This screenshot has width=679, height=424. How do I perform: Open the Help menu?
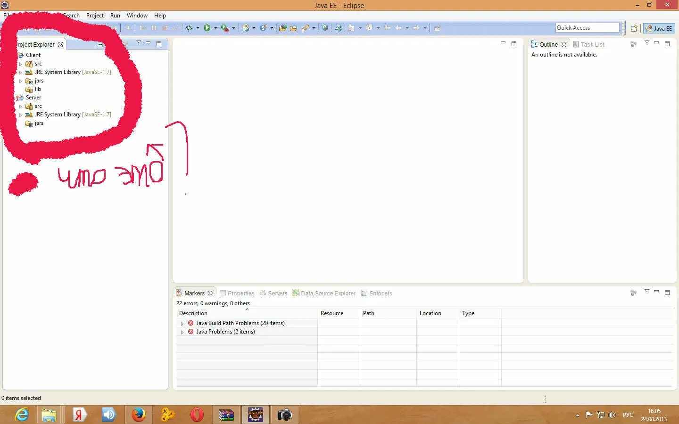[160, 16]
